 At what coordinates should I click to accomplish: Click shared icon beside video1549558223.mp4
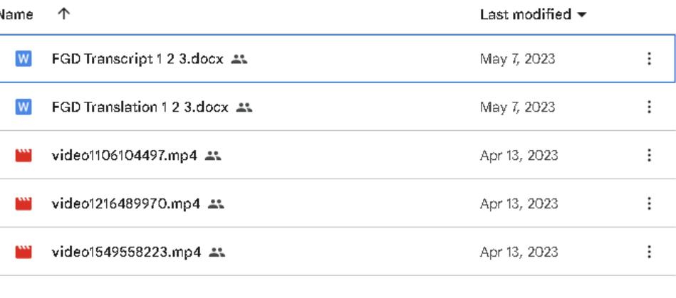pos(218,252)
